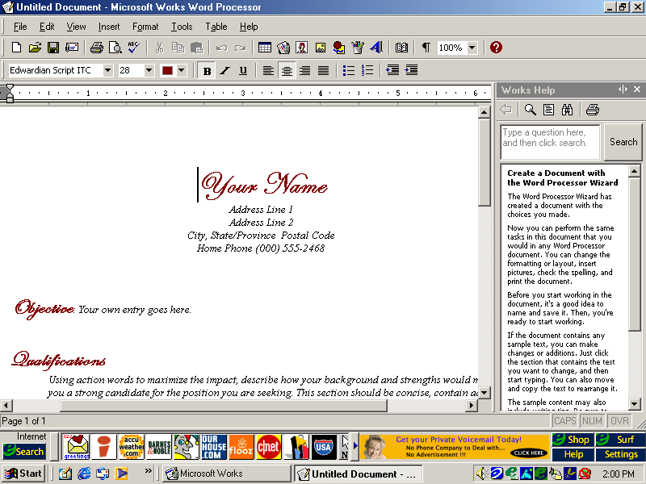The width and height of the screenshot is (646, 484).
Task: Toggle Italic formatting
Action: coord(224,70)
